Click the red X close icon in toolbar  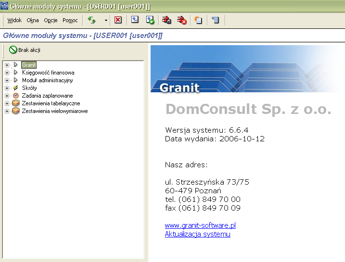click(x=118, y=20)
